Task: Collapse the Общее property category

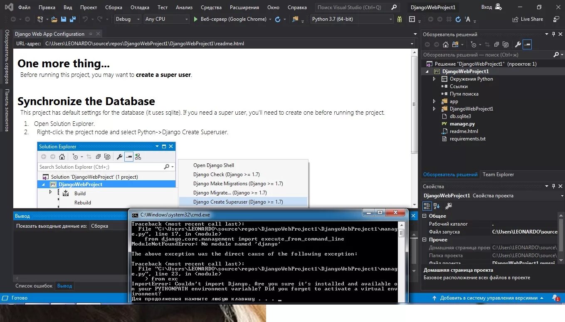Action: click(425, 216)
